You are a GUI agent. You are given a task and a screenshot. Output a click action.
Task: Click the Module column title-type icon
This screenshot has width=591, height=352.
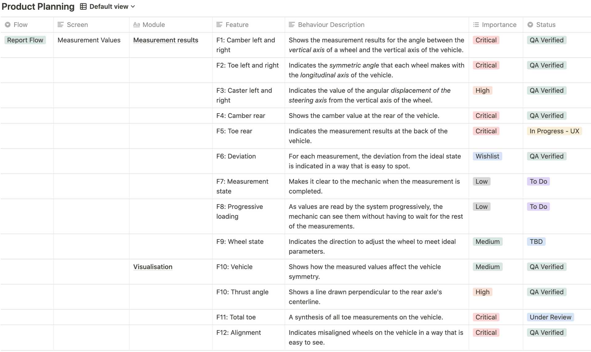[x=136, y=25]
